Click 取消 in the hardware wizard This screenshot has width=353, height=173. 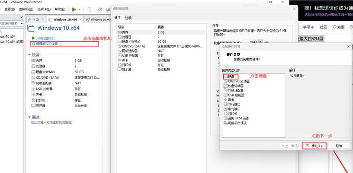click(x=339, y=146)
